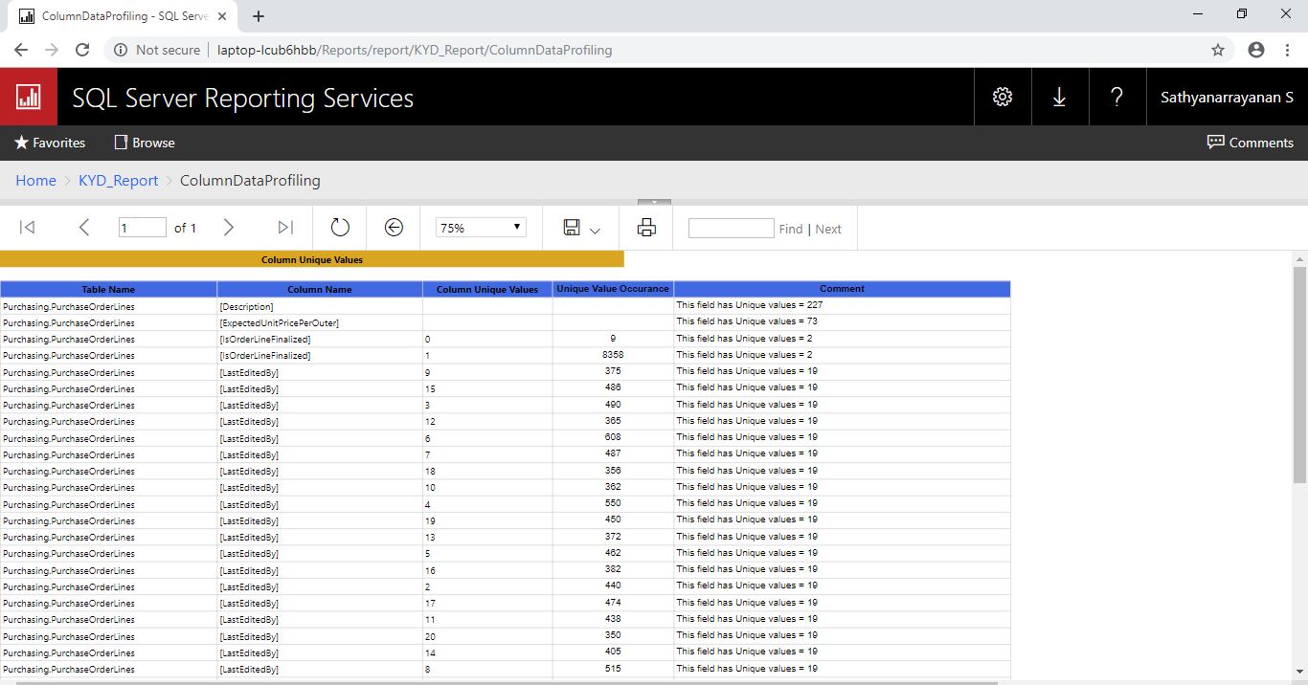Click occurrence value 375

[613, 371]
